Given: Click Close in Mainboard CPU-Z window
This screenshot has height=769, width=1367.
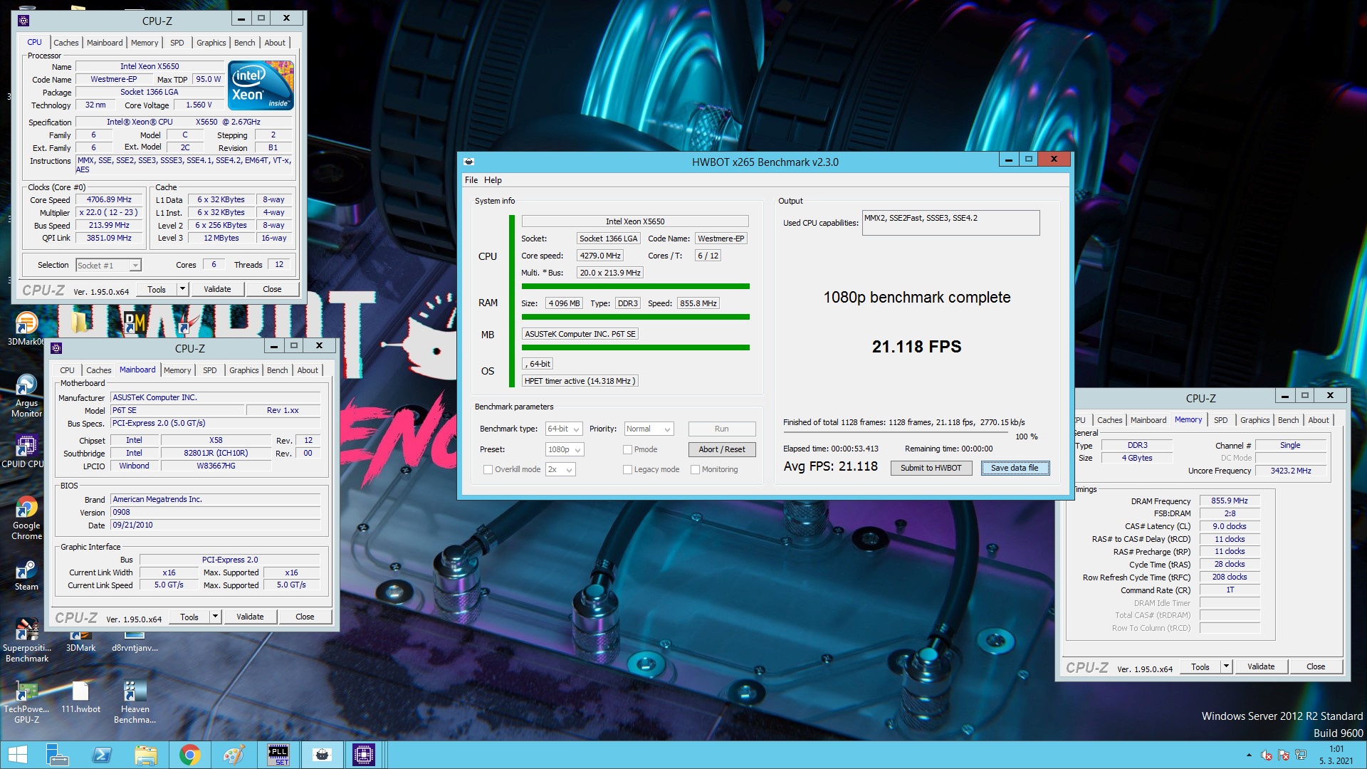Looking at the screenshot, I should (305, 617).
